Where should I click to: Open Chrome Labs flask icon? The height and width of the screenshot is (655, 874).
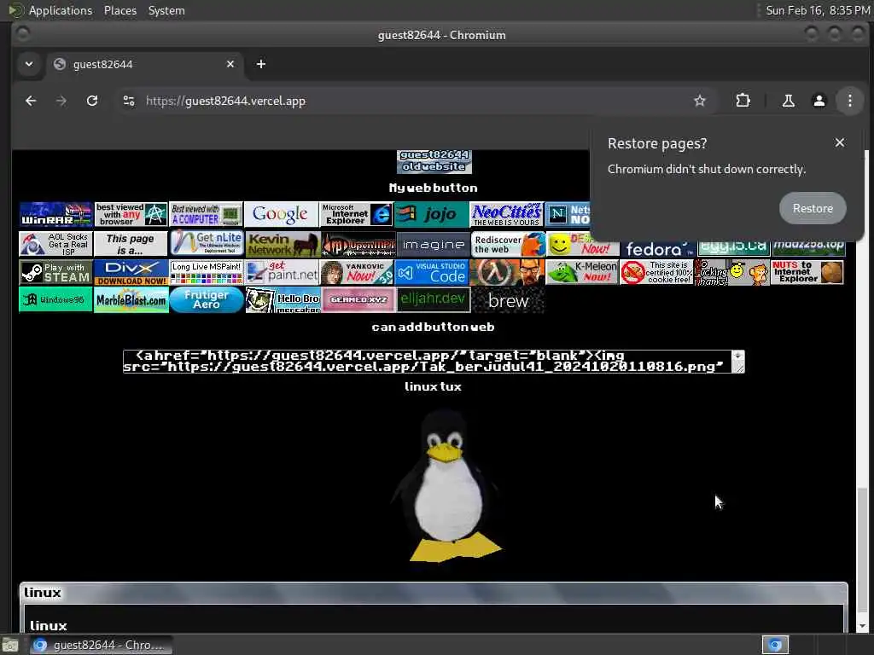click(x=788, y=101)
